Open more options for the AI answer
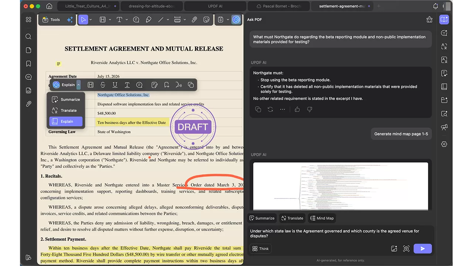The image size is (473, 266). point(283,109)
